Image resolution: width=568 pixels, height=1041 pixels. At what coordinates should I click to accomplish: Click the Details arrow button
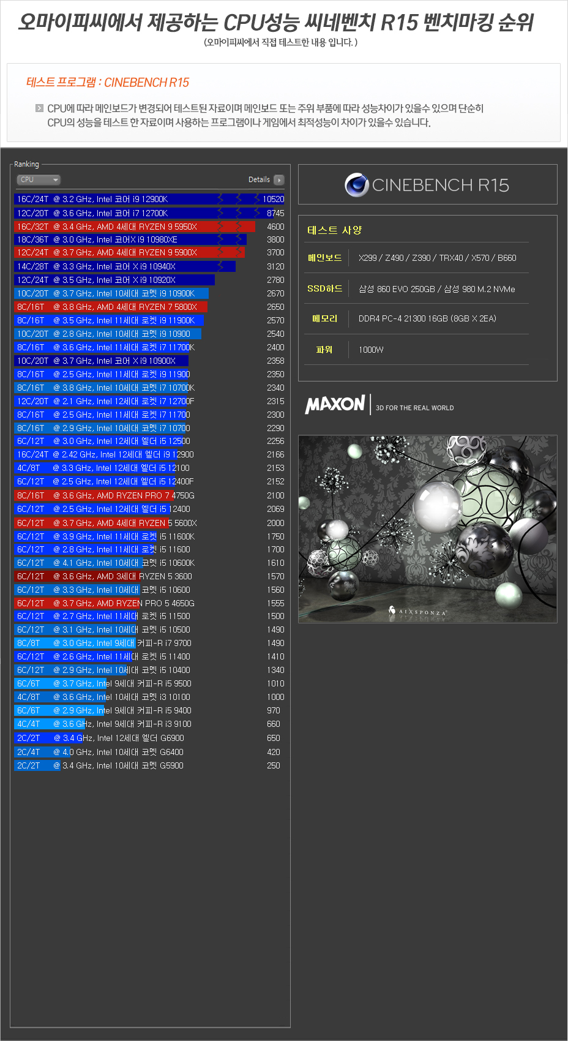(279, 180)
